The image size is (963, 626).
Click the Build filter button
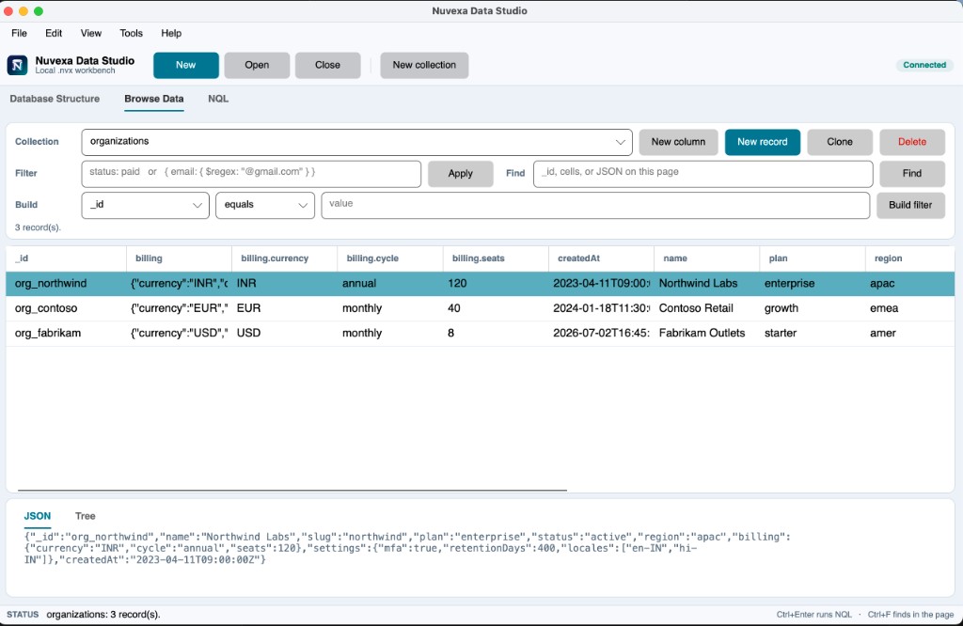(x=910, y=205)
